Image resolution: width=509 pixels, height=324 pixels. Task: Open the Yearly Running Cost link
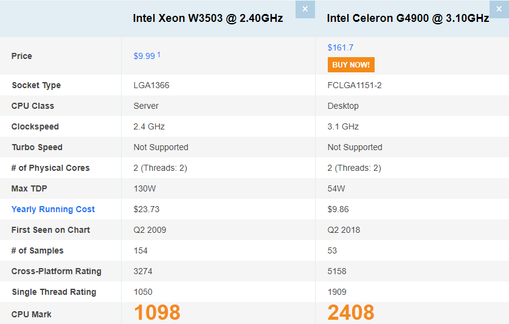[x=53, y=209]
